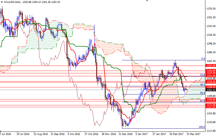Click the 12 Dec 2016 date label
This screenshot has width=216, height=136.
[x=126, y=134]
